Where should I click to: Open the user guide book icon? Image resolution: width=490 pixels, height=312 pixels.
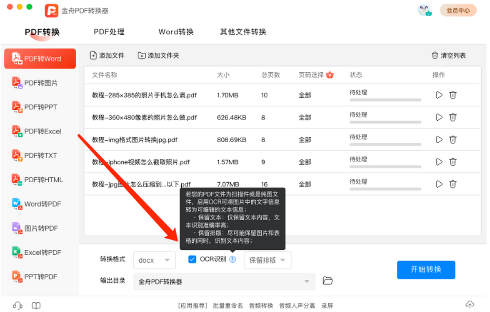[36, 305]
